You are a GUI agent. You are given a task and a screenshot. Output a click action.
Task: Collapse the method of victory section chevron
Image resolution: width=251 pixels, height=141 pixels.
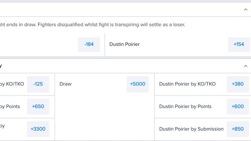coord(246,66)
